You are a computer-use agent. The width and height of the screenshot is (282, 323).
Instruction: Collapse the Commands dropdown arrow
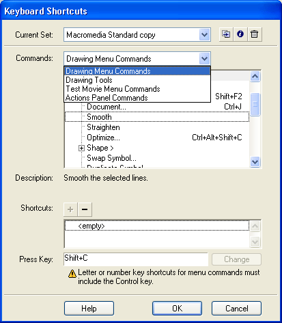coord(204,59)
